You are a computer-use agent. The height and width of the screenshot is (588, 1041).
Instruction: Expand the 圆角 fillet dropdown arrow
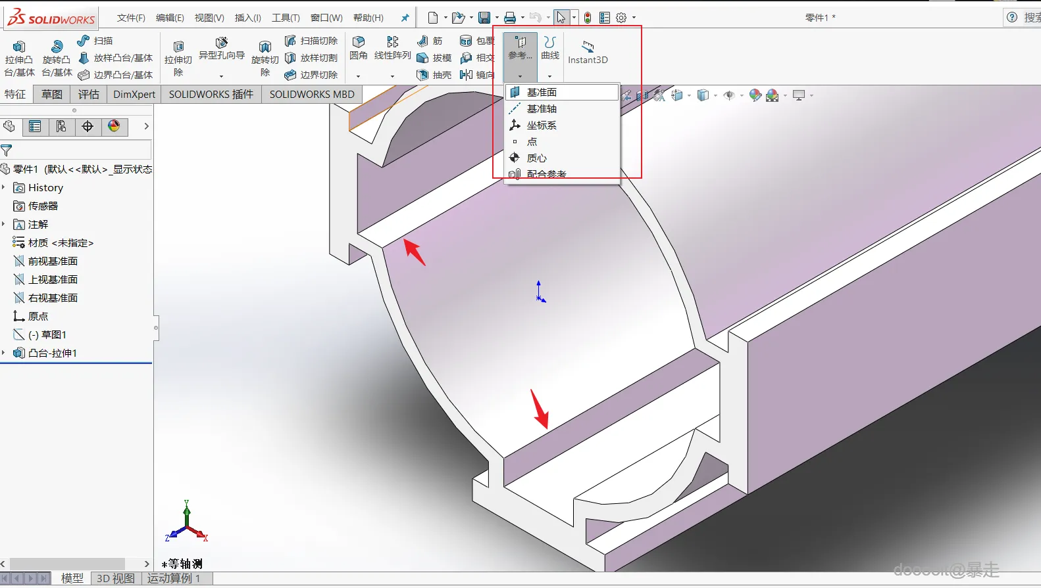[x=359, y=76]
